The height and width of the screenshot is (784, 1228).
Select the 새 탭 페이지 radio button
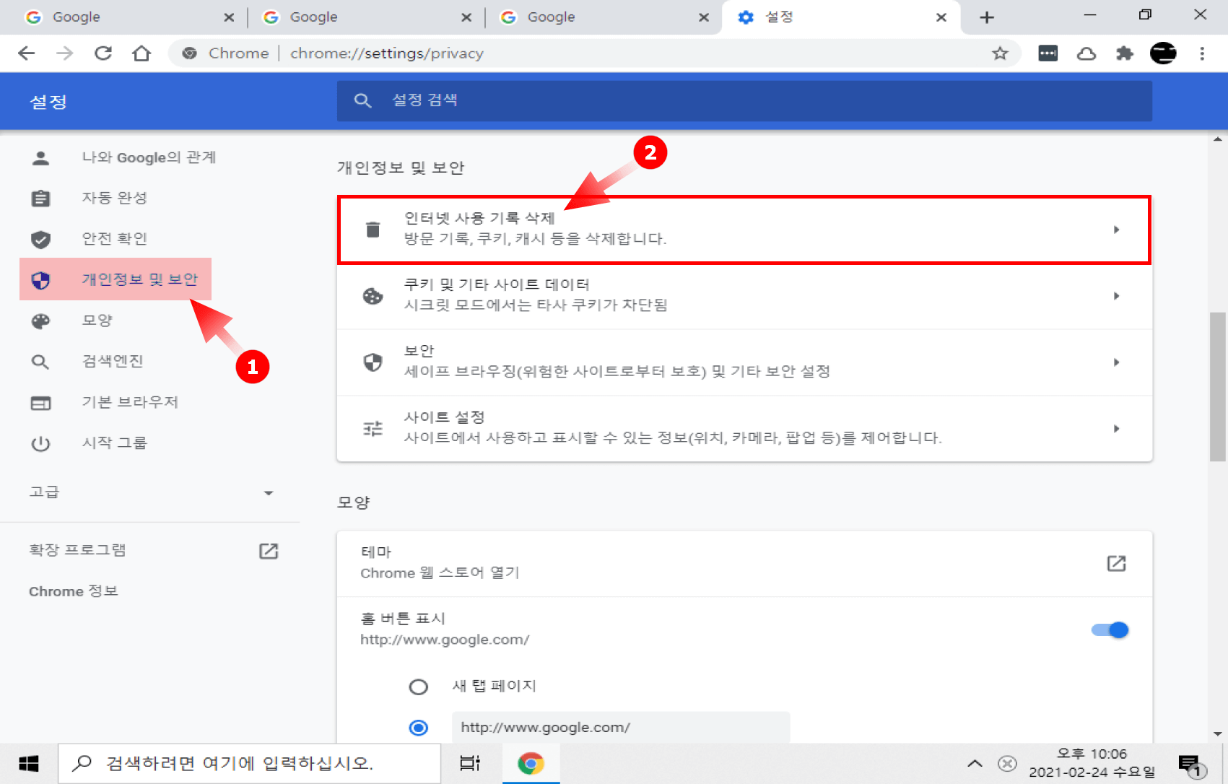(419, 687)
